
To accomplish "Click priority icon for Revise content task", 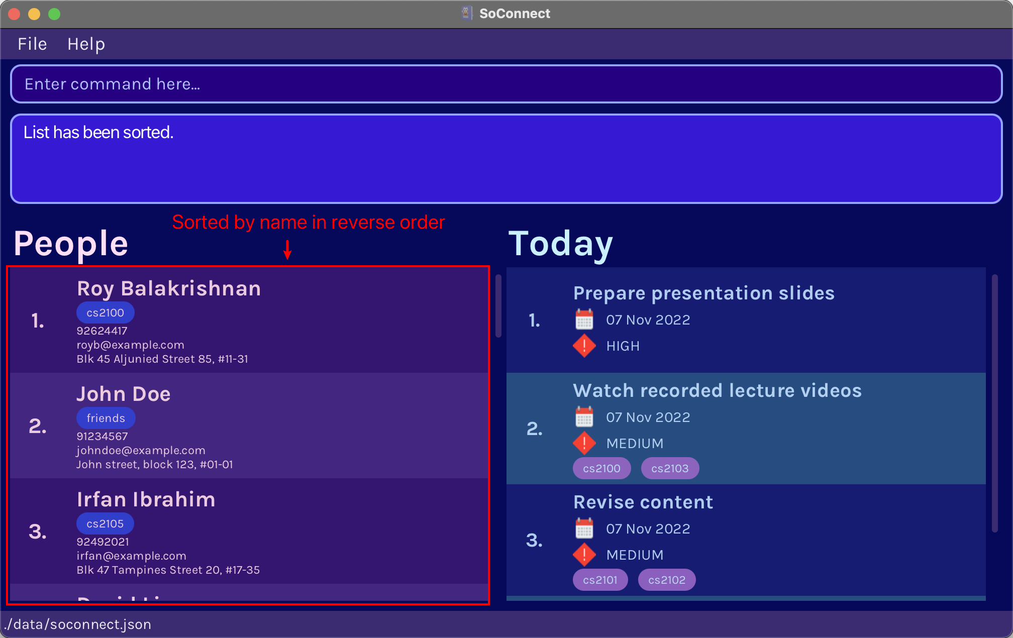I will (584, 555).
